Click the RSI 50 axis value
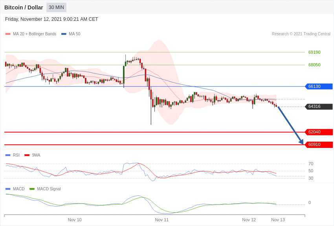This screenshot has width=334, height=226. tap(311, 171)
